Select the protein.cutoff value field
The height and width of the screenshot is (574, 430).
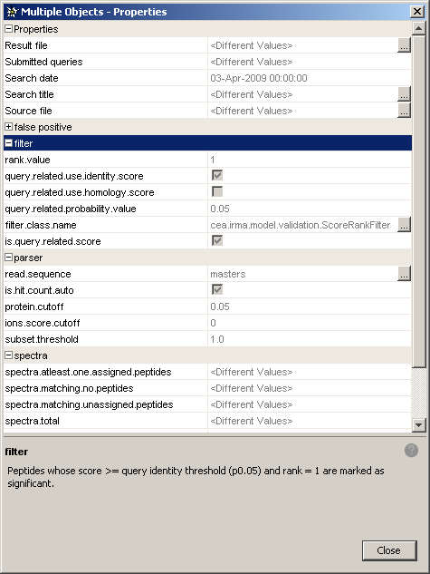coord(310,306)
